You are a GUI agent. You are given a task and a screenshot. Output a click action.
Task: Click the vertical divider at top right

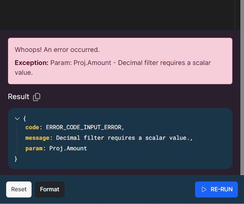point(235,15)
